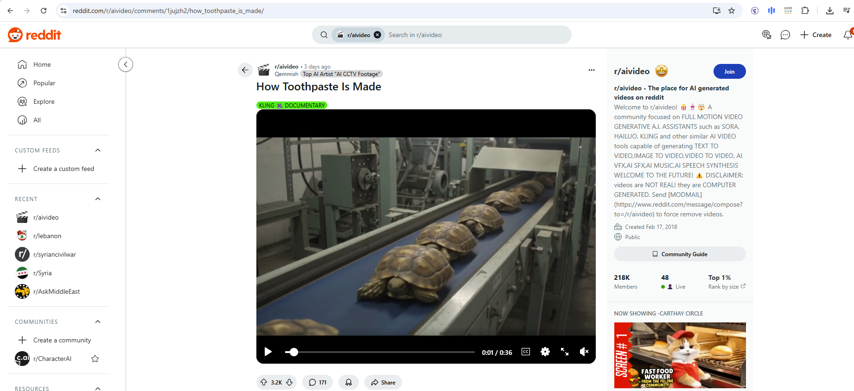Downvote the post
Viewport: 854px width, 391px height.
[x=289, y=382]
